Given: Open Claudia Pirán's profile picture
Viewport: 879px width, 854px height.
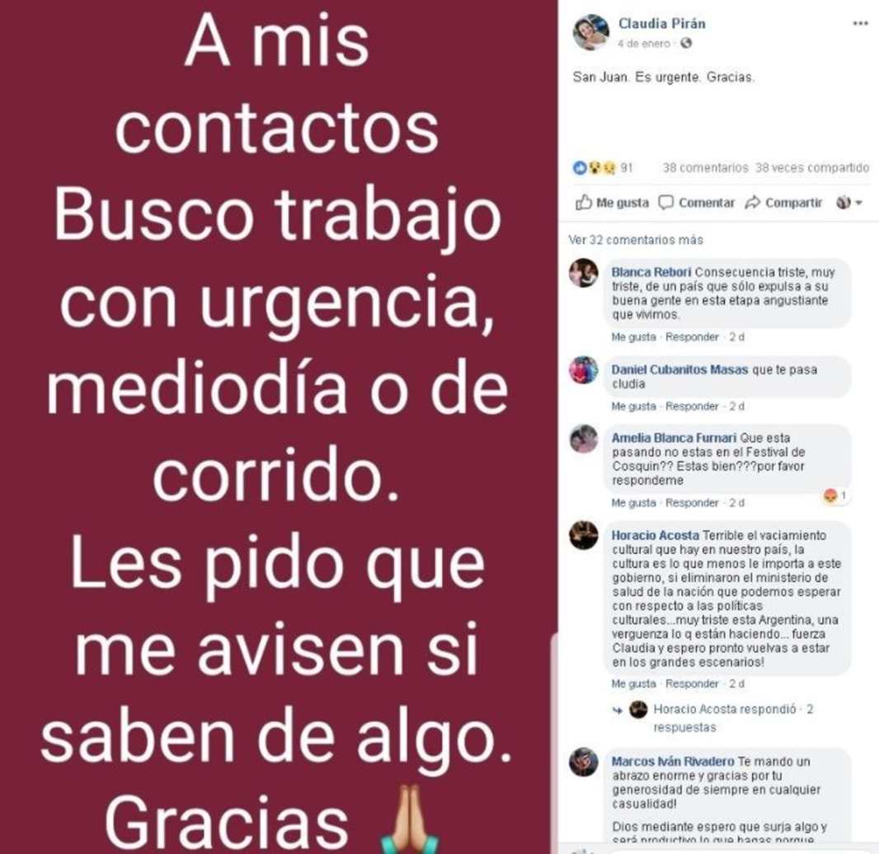Looking at the screenshot, I should coord(591,32).
